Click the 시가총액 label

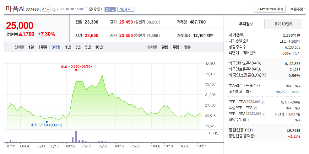(236, 35)
